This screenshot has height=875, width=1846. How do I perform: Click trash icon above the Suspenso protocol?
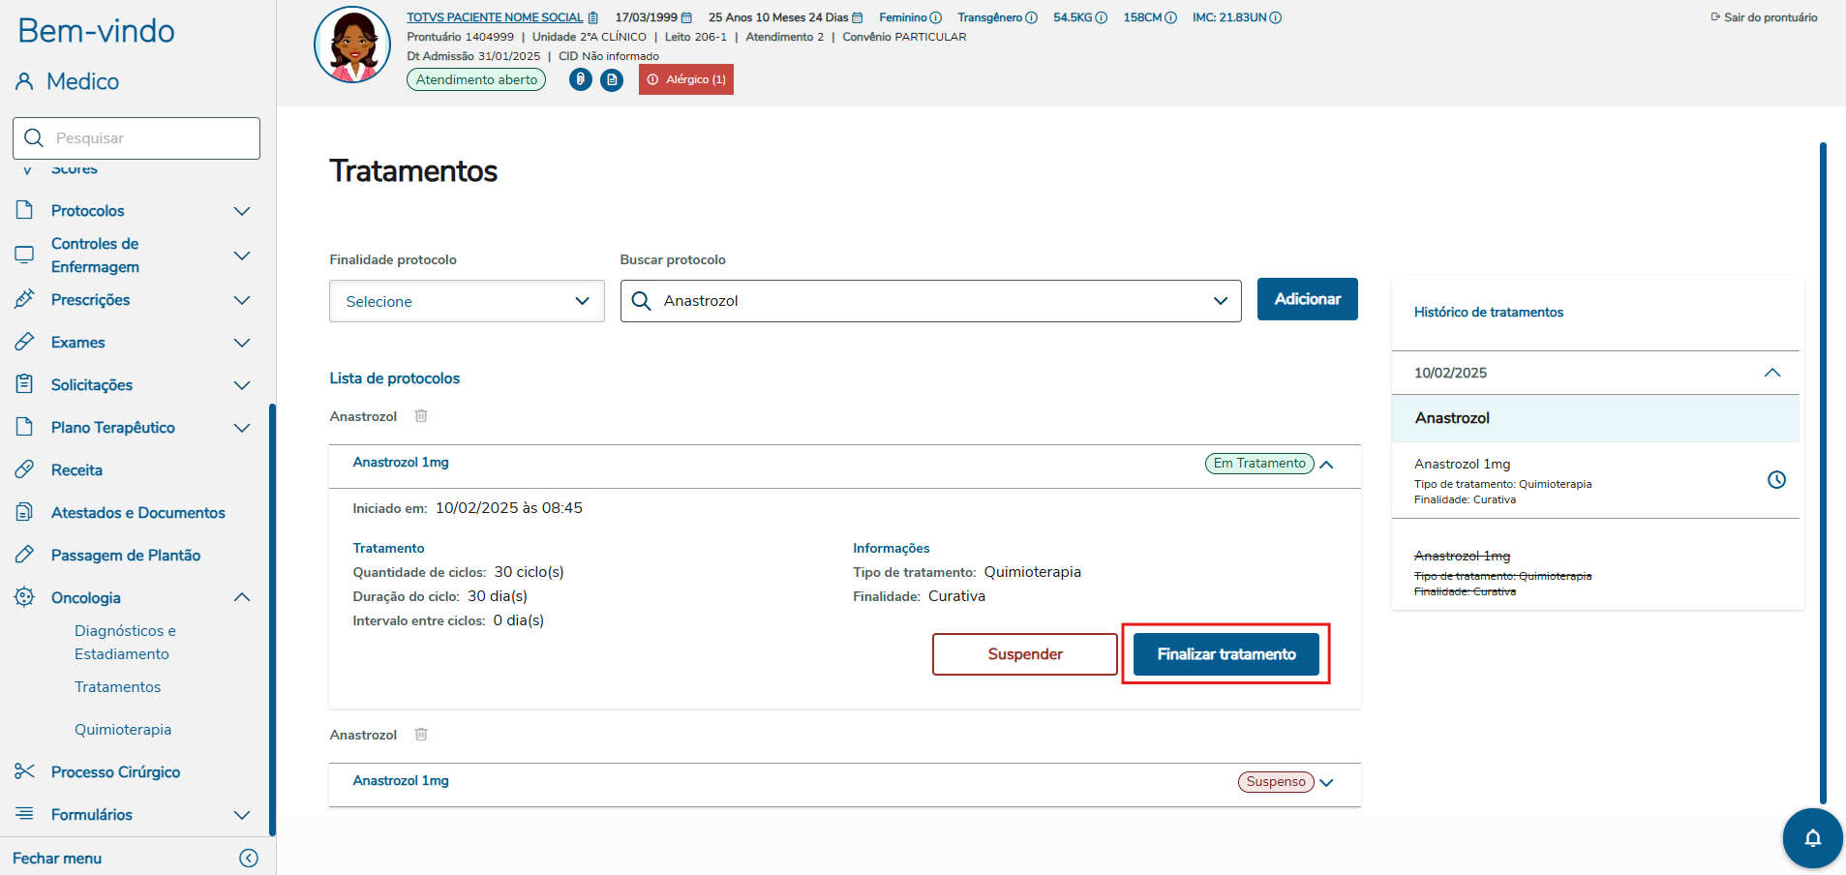coord(421,735)
